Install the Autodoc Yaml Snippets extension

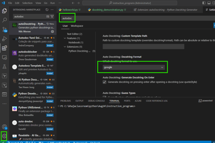tap(50, 45)
